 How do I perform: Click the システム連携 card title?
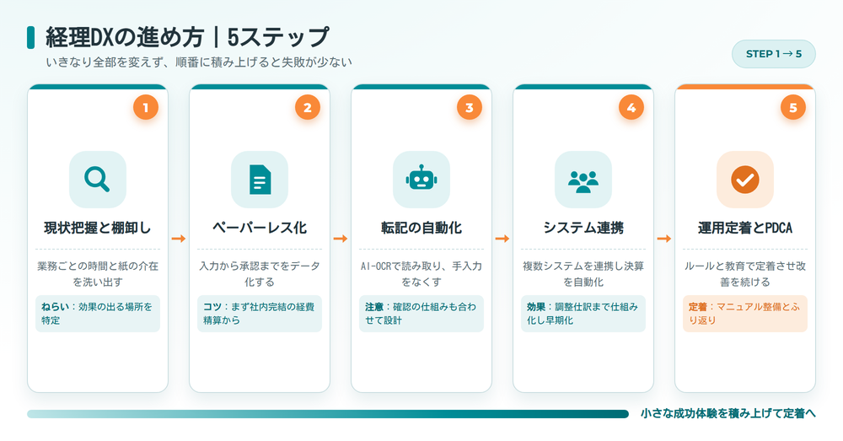pyautogui.click(x=583, y=228)
